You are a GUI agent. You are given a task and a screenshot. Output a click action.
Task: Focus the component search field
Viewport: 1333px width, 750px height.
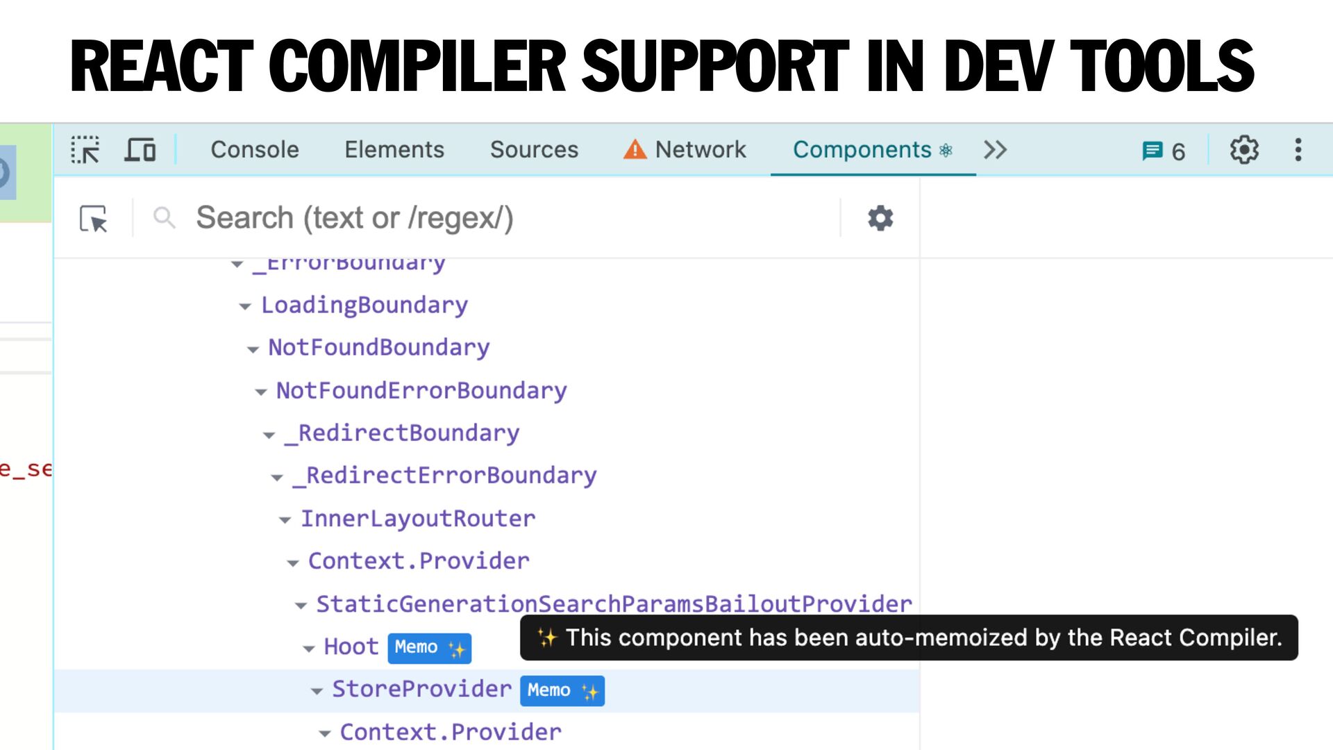click(x=514, y=218)
